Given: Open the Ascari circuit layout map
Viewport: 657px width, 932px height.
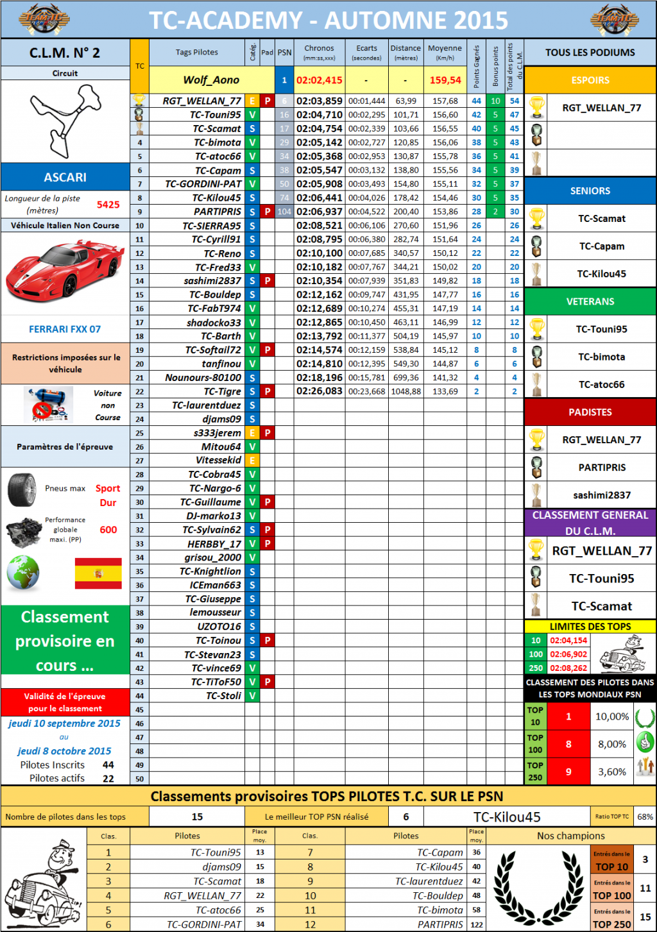Looking at the screenshot, I should pyautogui.click(x=65, y=121).
